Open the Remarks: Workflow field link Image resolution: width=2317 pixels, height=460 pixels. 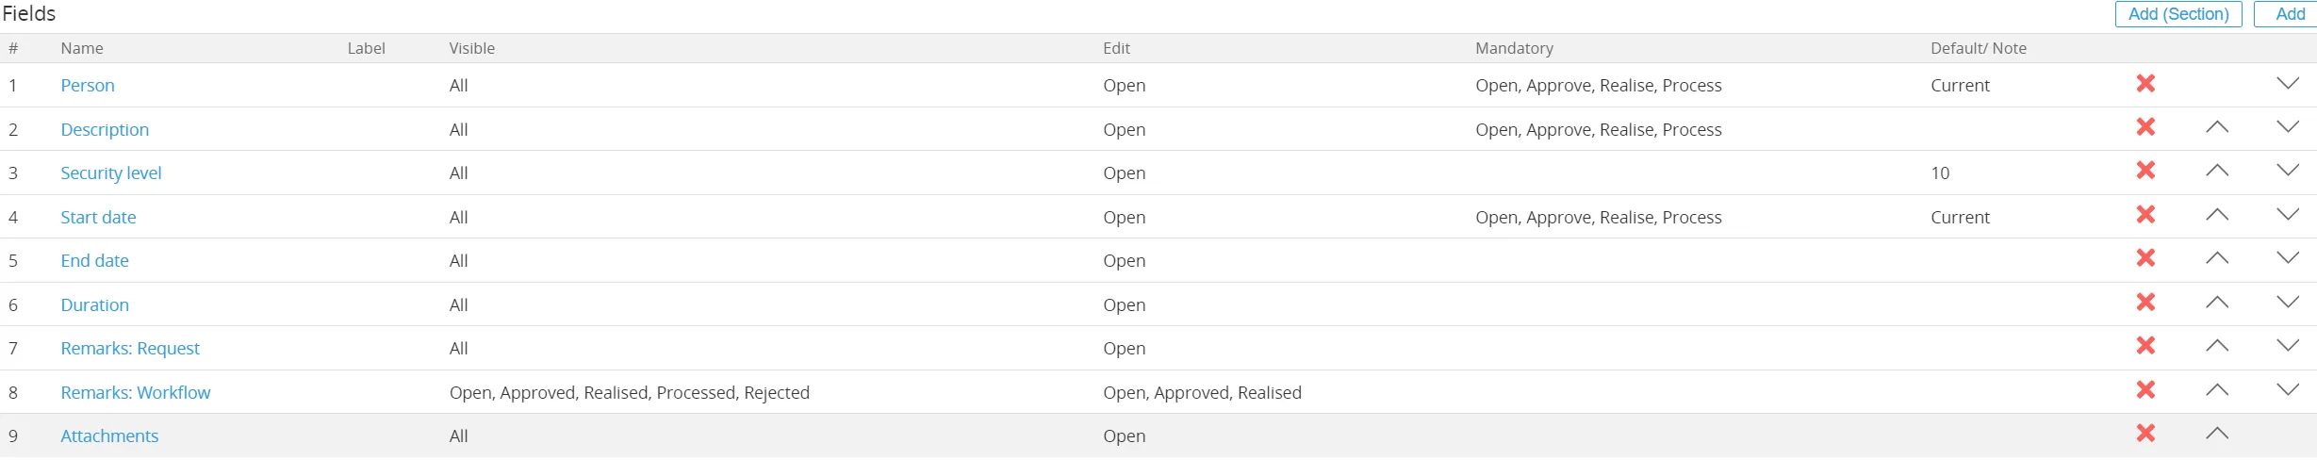(x=136, y=393)
